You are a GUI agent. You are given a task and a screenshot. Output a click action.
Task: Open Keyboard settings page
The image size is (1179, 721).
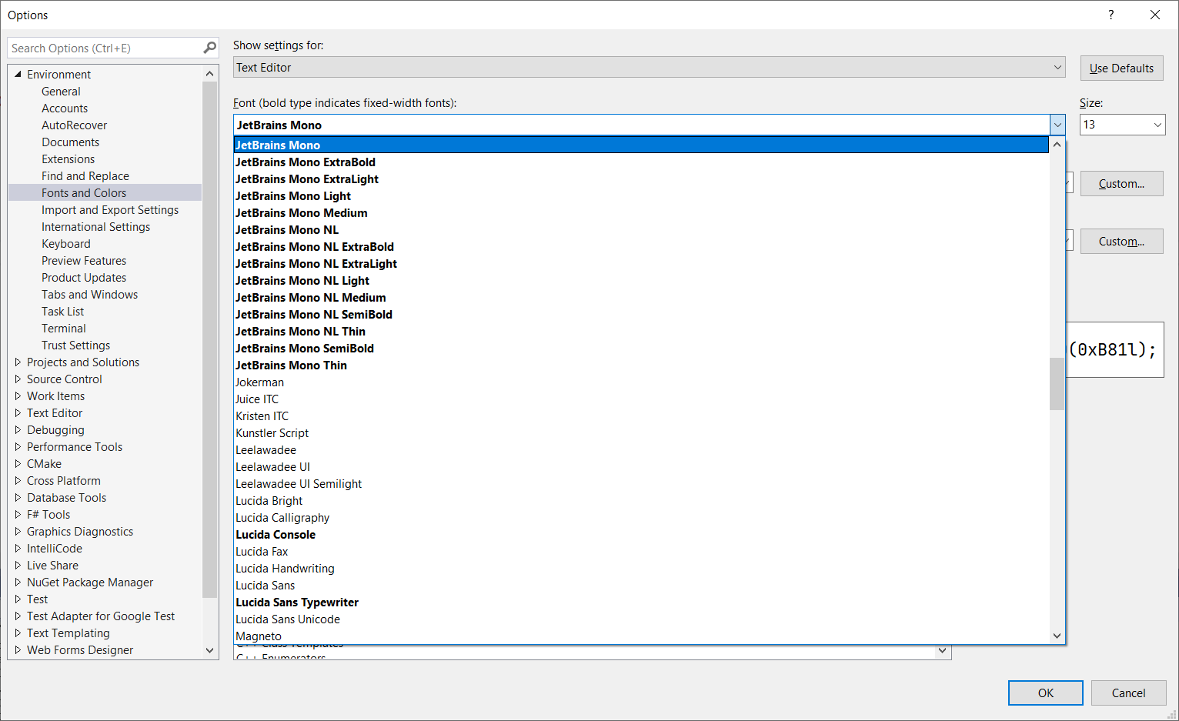point(66,243)
